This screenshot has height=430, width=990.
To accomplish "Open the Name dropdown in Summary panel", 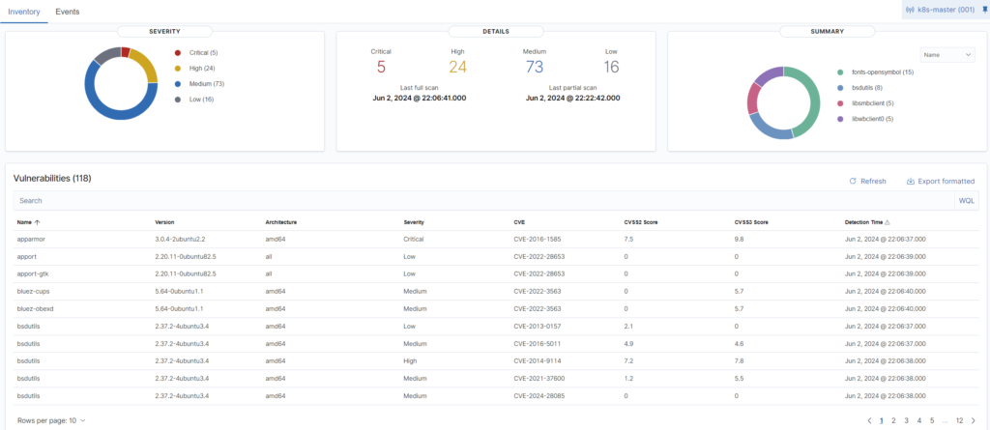I will tap(946, 56).
